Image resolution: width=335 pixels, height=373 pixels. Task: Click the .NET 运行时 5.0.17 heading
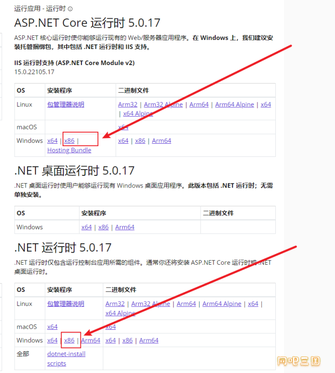(63, 247)
